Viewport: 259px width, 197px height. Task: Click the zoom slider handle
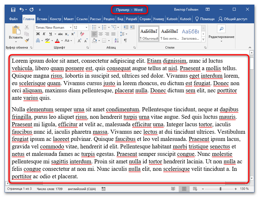[x=220, y=189]
